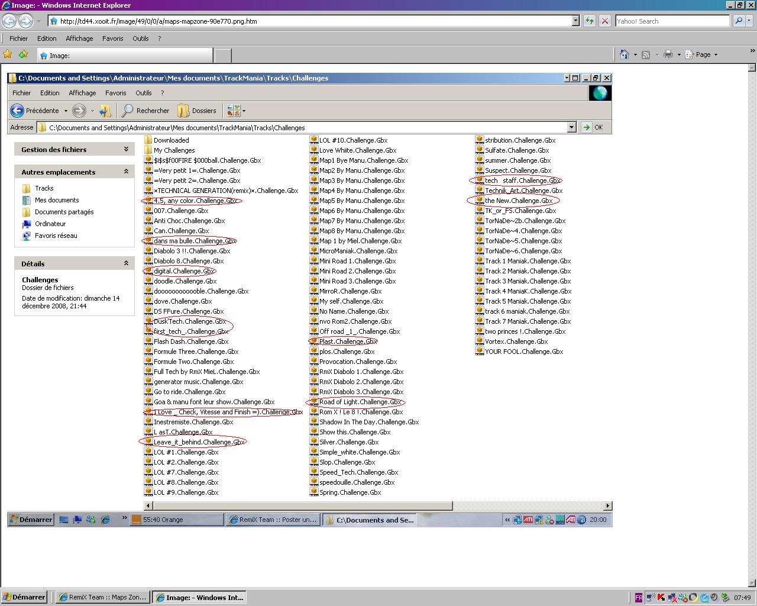
Task: Click the Ordinateur link
Action: click(50, 224)
